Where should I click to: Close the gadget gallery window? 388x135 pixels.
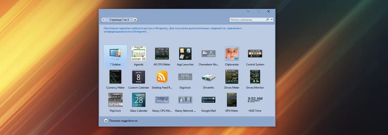(269, 11)
